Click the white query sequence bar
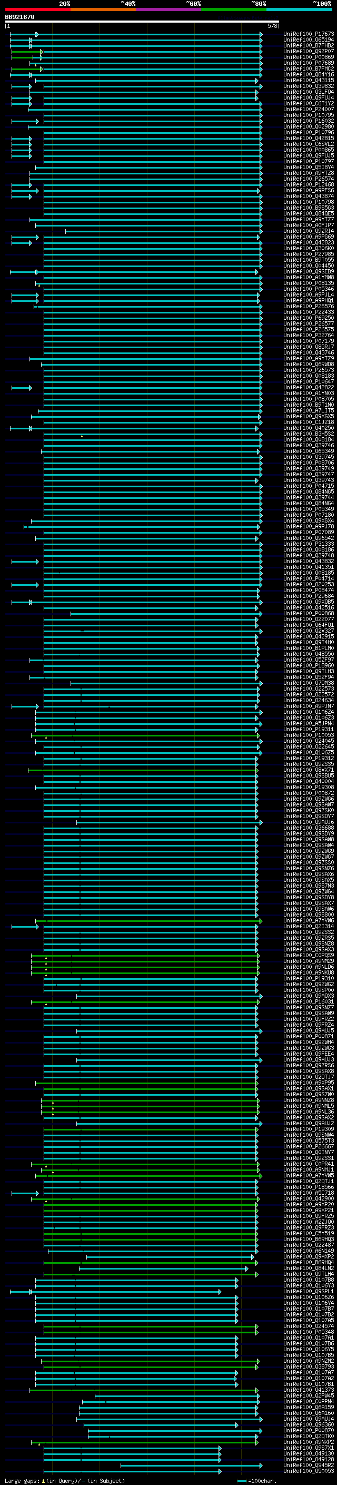337x1485 pixels. point(142,22)
